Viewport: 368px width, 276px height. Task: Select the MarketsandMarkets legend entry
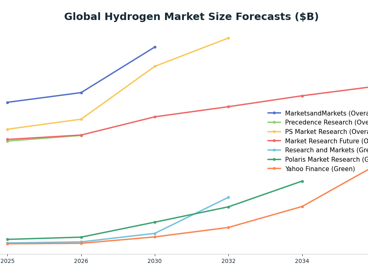point(318,113)
